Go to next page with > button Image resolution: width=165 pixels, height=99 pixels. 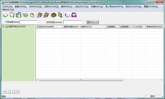[x=13, y=91]
